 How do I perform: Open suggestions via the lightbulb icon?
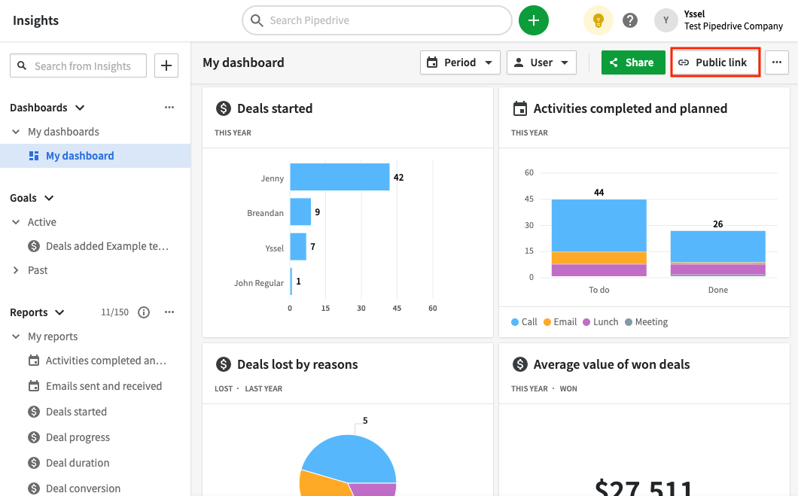[x=598, y=20]
